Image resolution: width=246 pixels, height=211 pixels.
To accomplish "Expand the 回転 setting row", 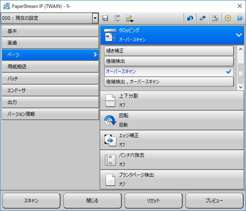I will coord(172,121).
